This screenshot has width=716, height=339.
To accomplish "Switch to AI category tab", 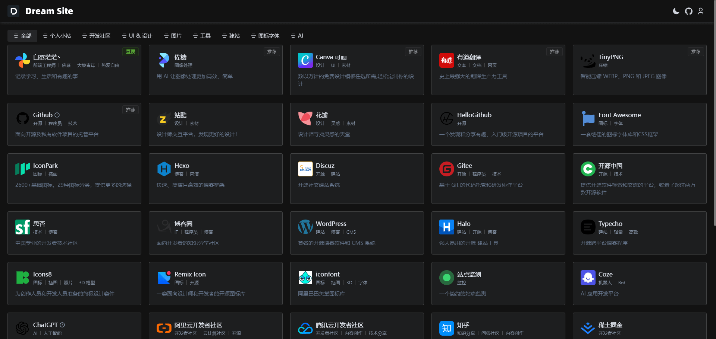I will pos(297,36).
